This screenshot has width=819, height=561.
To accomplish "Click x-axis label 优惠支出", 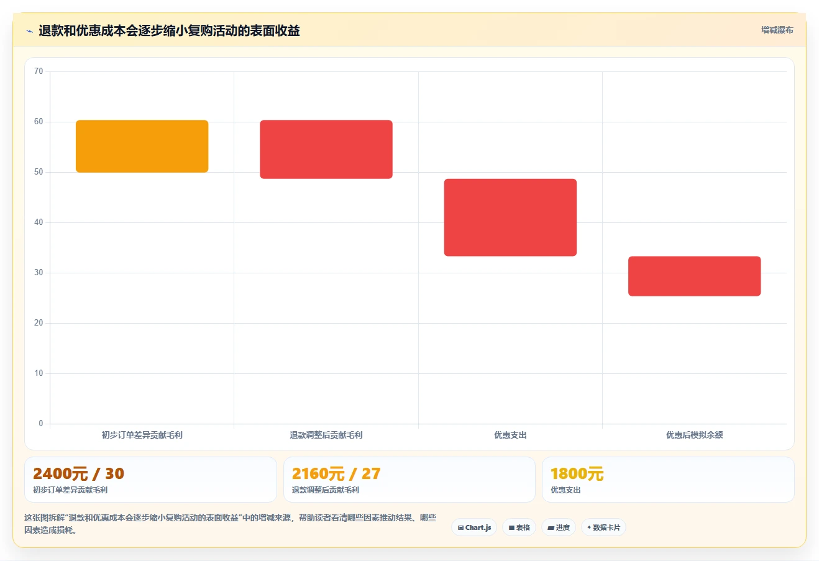I will 510,435.
